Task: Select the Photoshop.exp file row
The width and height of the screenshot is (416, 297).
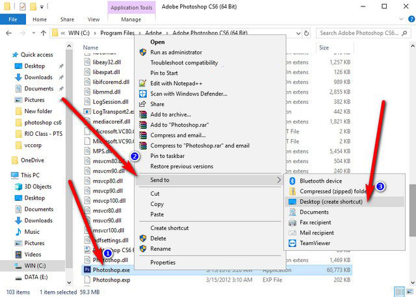Action: pos(217,280)
